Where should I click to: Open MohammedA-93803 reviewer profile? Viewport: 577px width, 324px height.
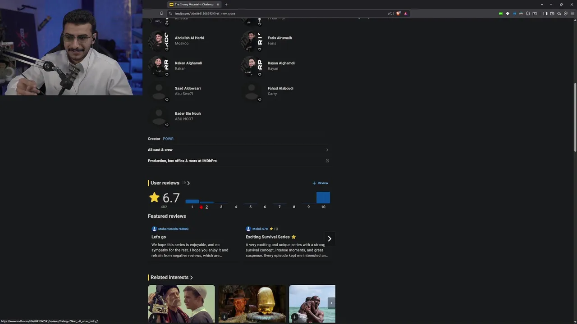173,229
